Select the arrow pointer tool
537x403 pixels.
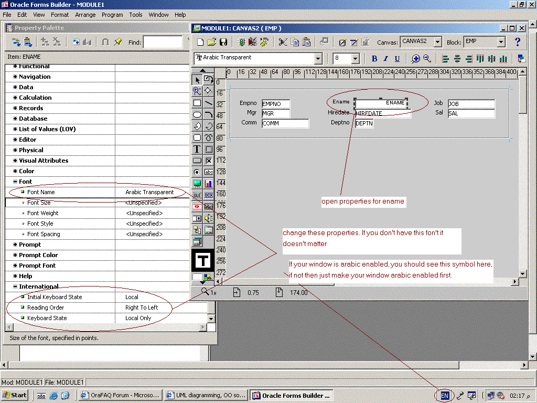coord(197,80)
